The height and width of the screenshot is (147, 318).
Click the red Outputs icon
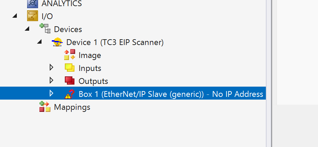pyautogui.click(x=70, y=81)
